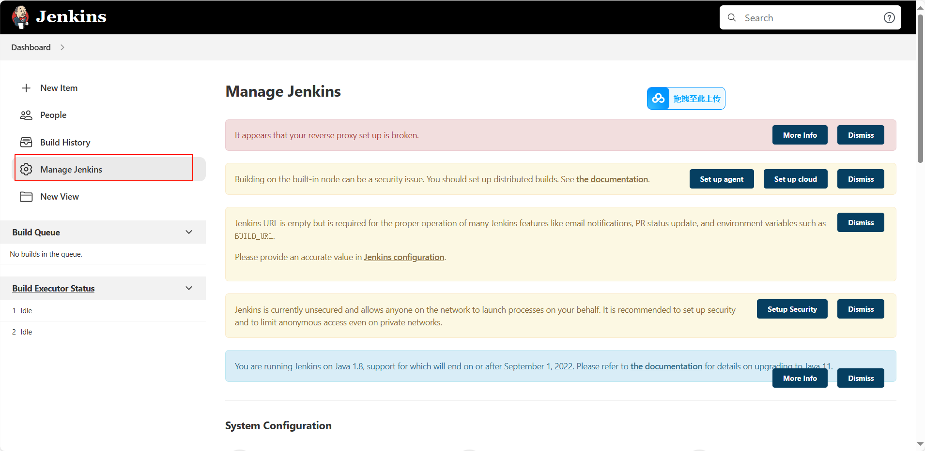Dismiss the Jenkins URL empty warning
Viewport: 925px width, 451px height.
861,222
